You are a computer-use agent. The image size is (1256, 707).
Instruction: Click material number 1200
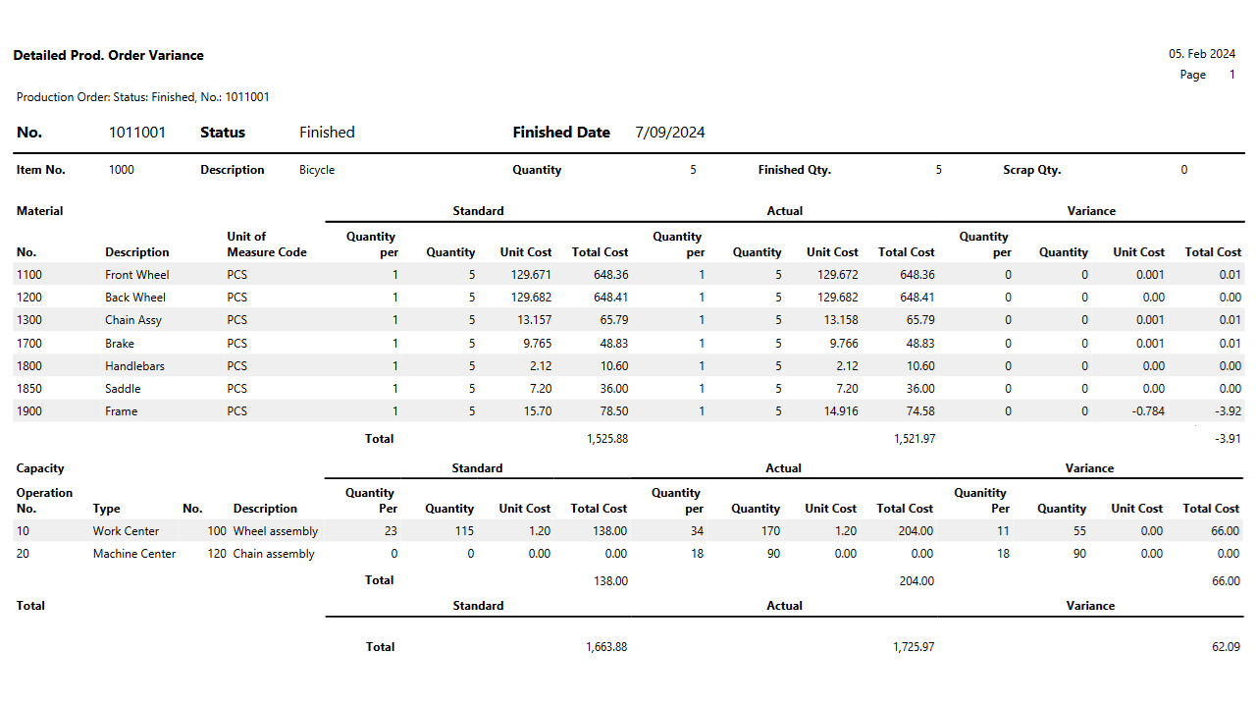pos(29,298)
